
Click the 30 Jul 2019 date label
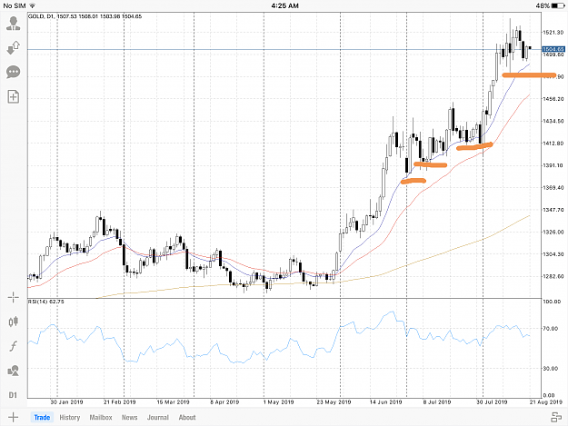pos(492,402)
